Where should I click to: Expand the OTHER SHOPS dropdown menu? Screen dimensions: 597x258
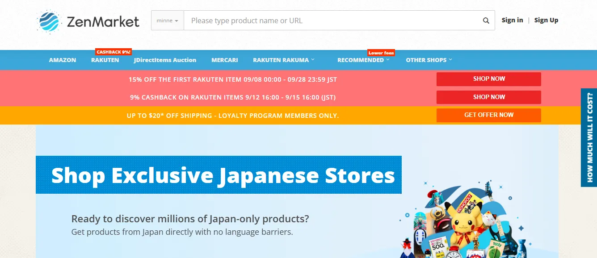click(429, 60)
